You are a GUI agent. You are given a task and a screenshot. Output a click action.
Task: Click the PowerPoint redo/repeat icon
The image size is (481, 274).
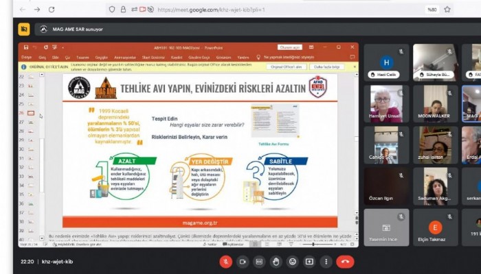click(46, 47)
